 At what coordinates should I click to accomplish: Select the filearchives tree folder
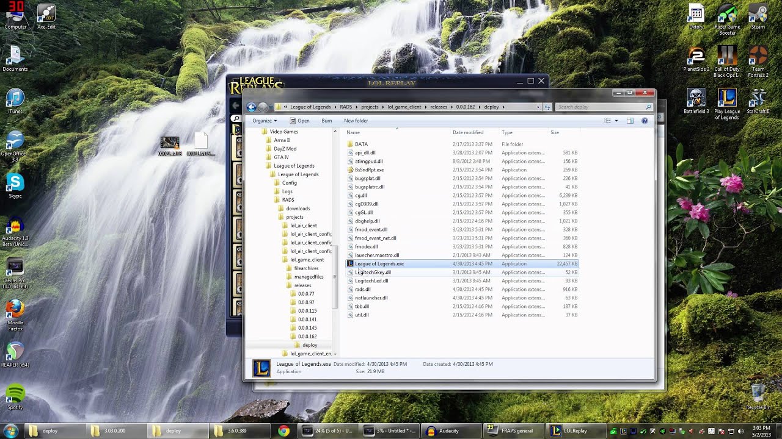click(305, 268)
